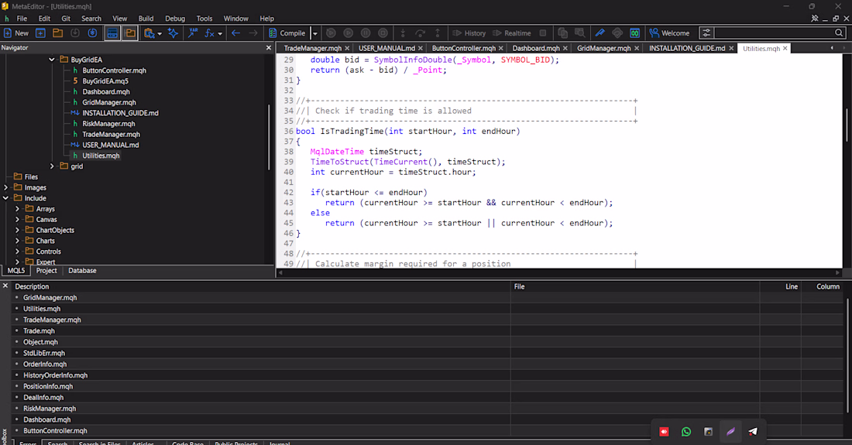The image size is (852, 445).
Task: Open the Git menu
Action: [x=66, y=19]
